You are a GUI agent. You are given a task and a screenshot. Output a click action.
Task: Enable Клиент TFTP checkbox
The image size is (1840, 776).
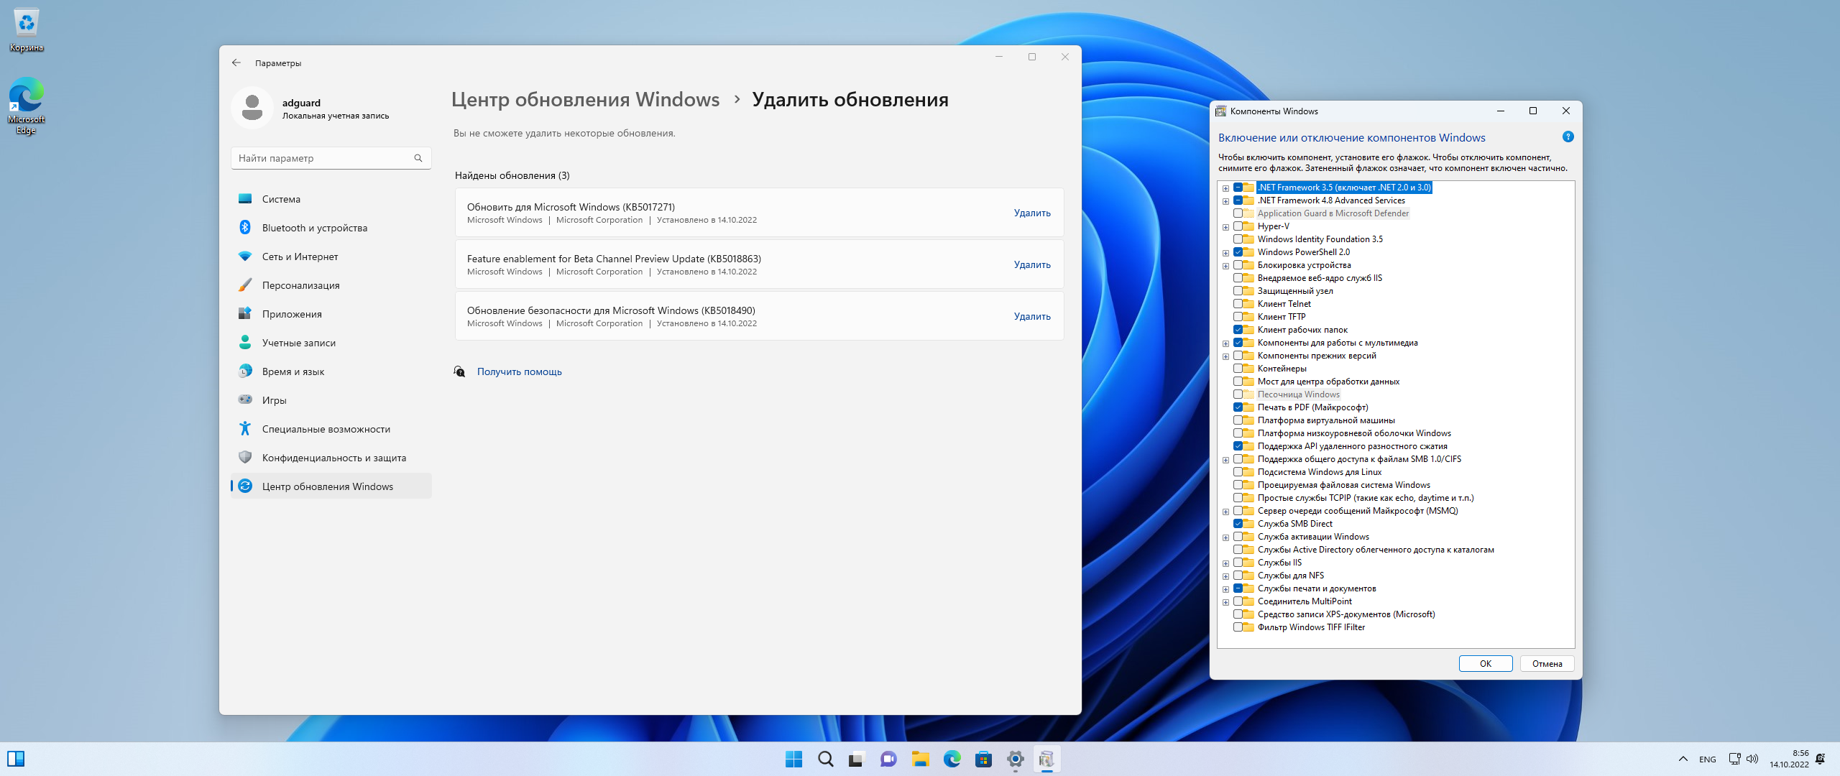(1238, 317)
